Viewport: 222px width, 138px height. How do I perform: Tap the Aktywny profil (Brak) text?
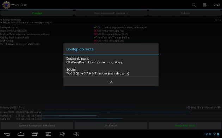click(12, 108)
